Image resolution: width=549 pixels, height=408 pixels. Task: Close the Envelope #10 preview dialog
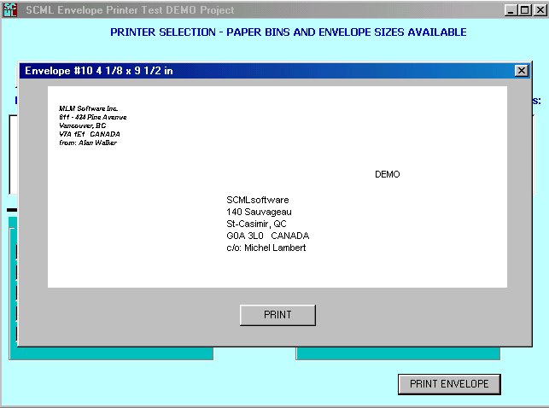522,71
